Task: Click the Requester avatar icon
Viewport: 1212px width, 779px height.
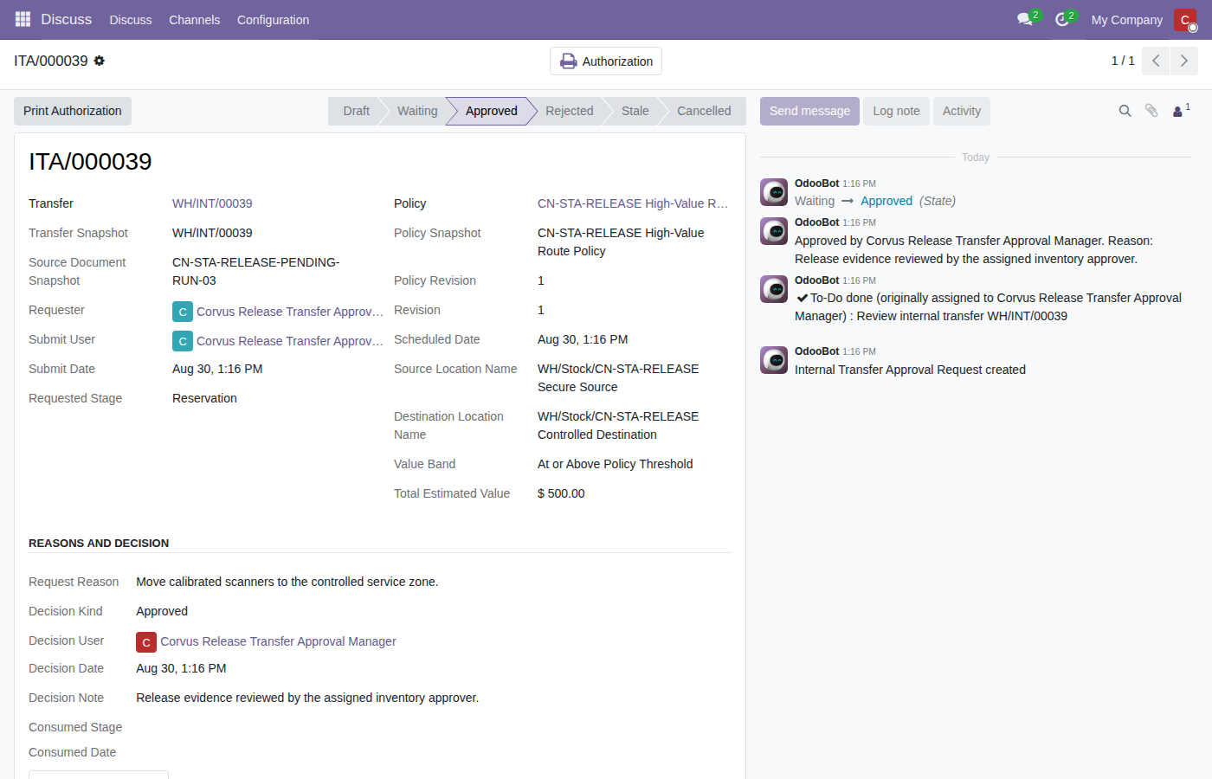Action: 183,312
